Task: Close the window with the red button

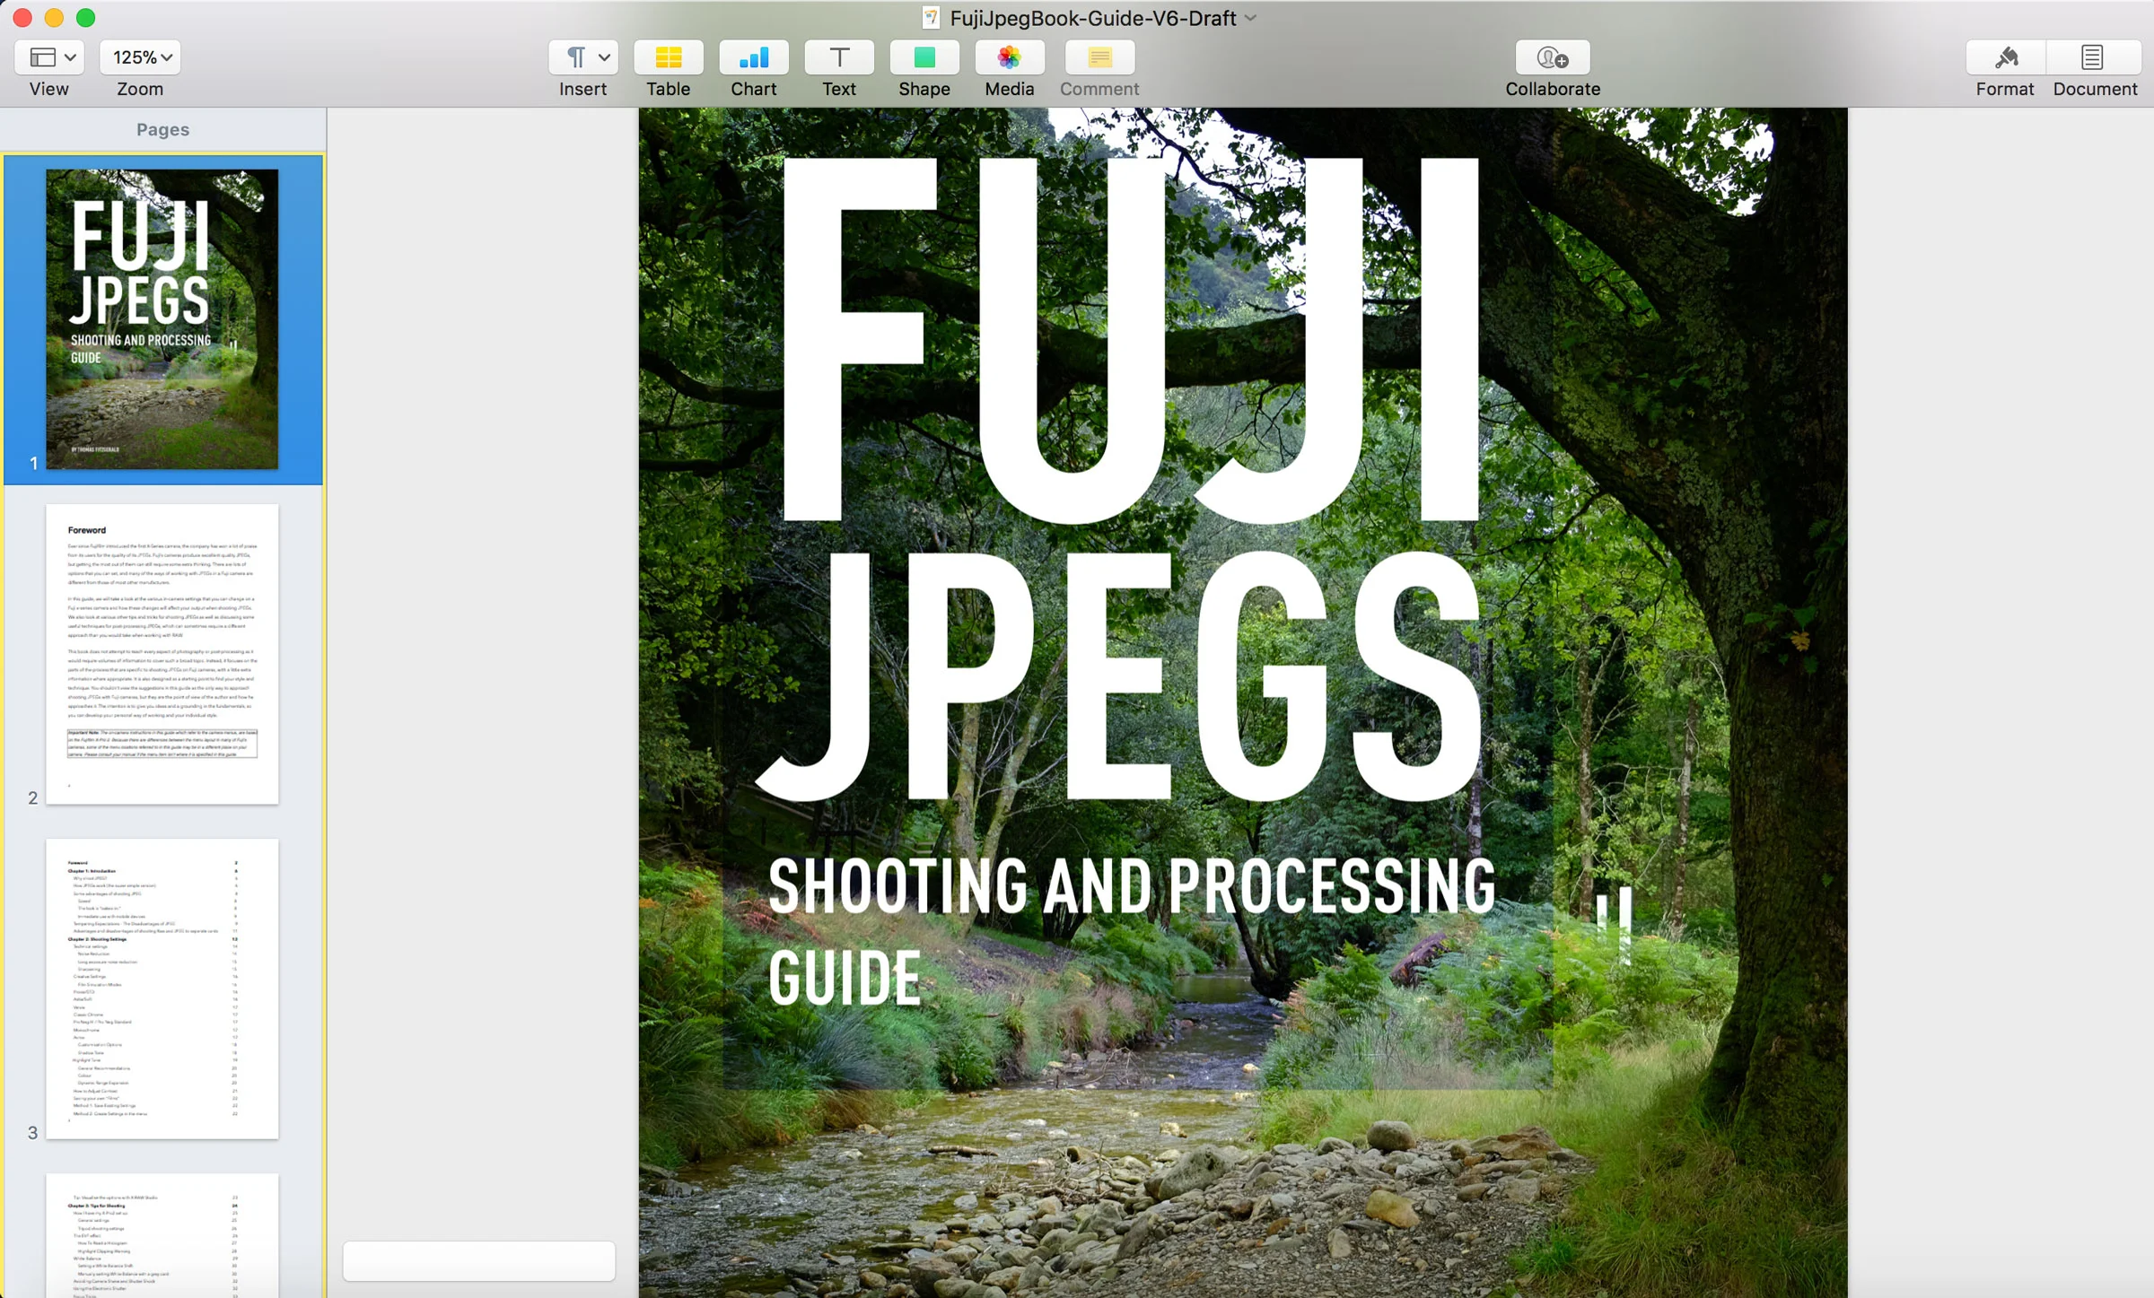Action: pos(23,18)
